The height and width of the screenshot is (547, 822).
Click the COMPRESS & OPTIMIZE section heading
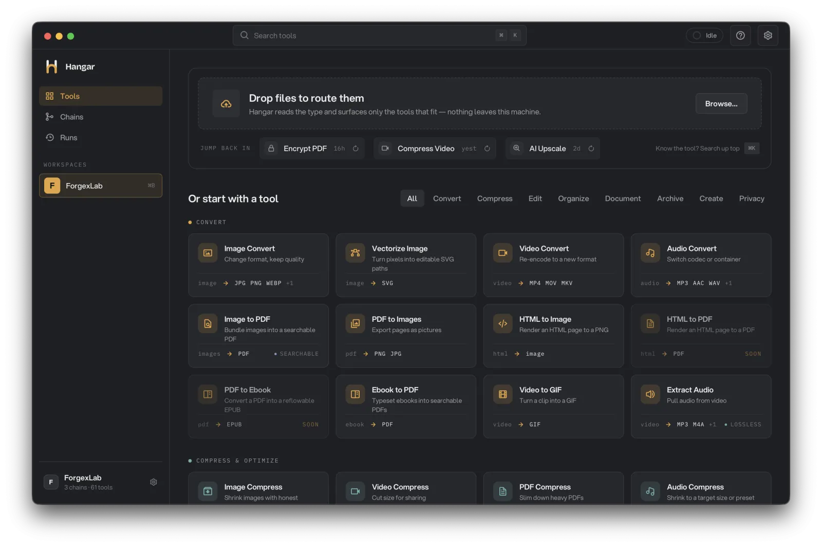pyautogui.click(x=237, y=461)
